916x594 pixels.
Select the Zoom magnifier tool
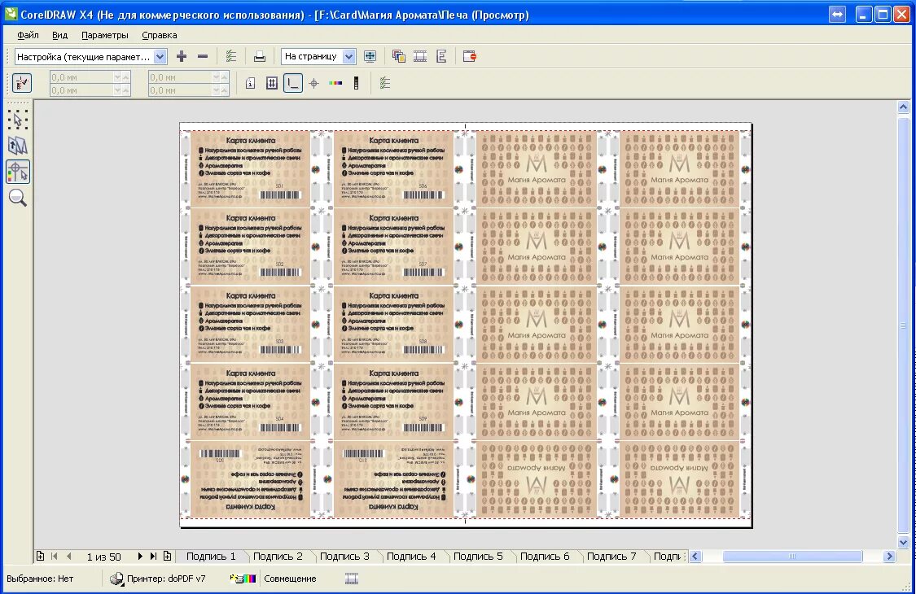18,198
